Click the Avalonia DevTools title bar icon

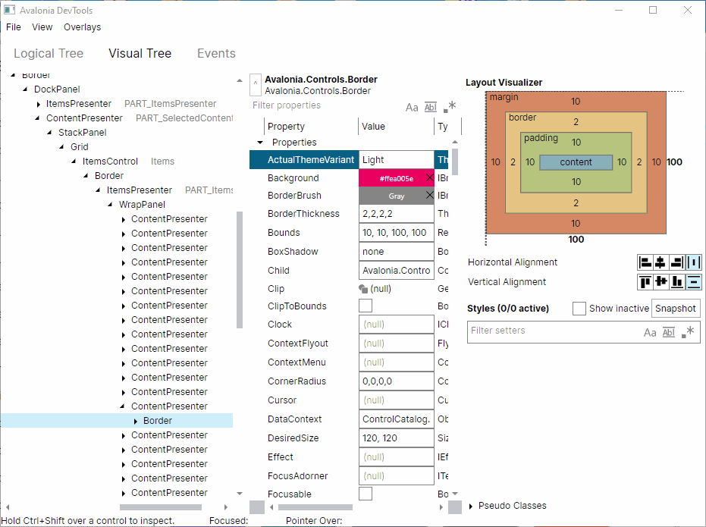9,10
